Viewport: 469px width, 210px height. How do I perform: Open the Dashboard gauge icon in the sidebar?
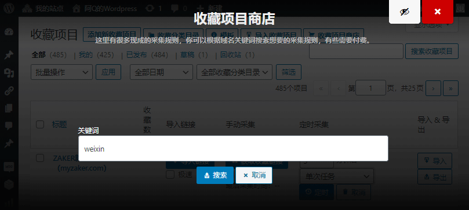tap(9, 32)
